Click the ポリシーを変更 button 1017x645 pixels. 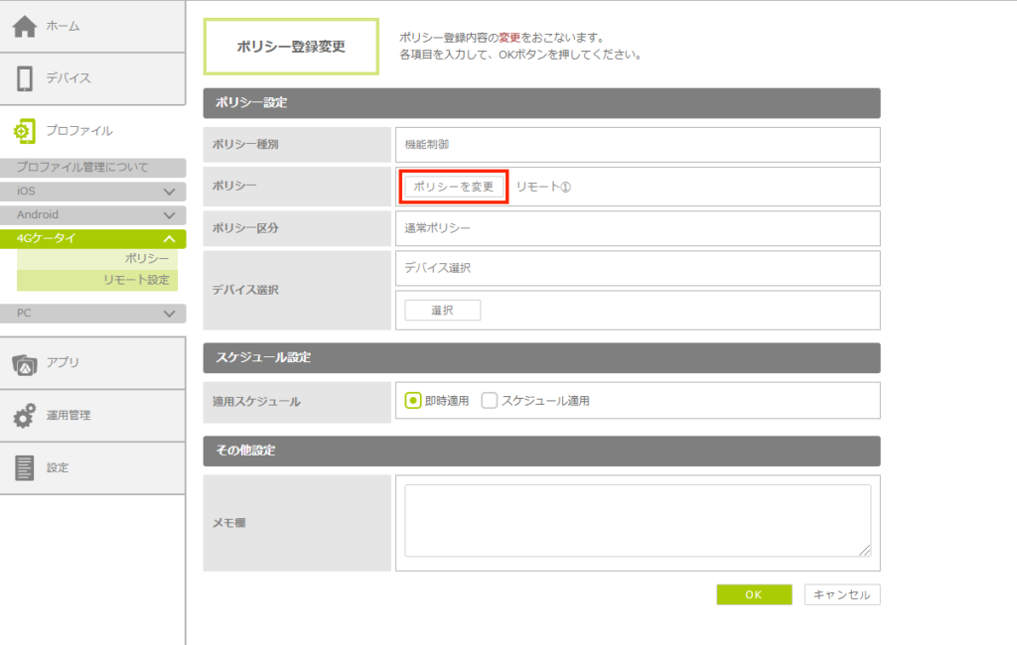pos(453,187)
